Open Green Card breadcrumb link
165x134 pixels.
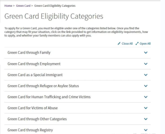point(23,6)
